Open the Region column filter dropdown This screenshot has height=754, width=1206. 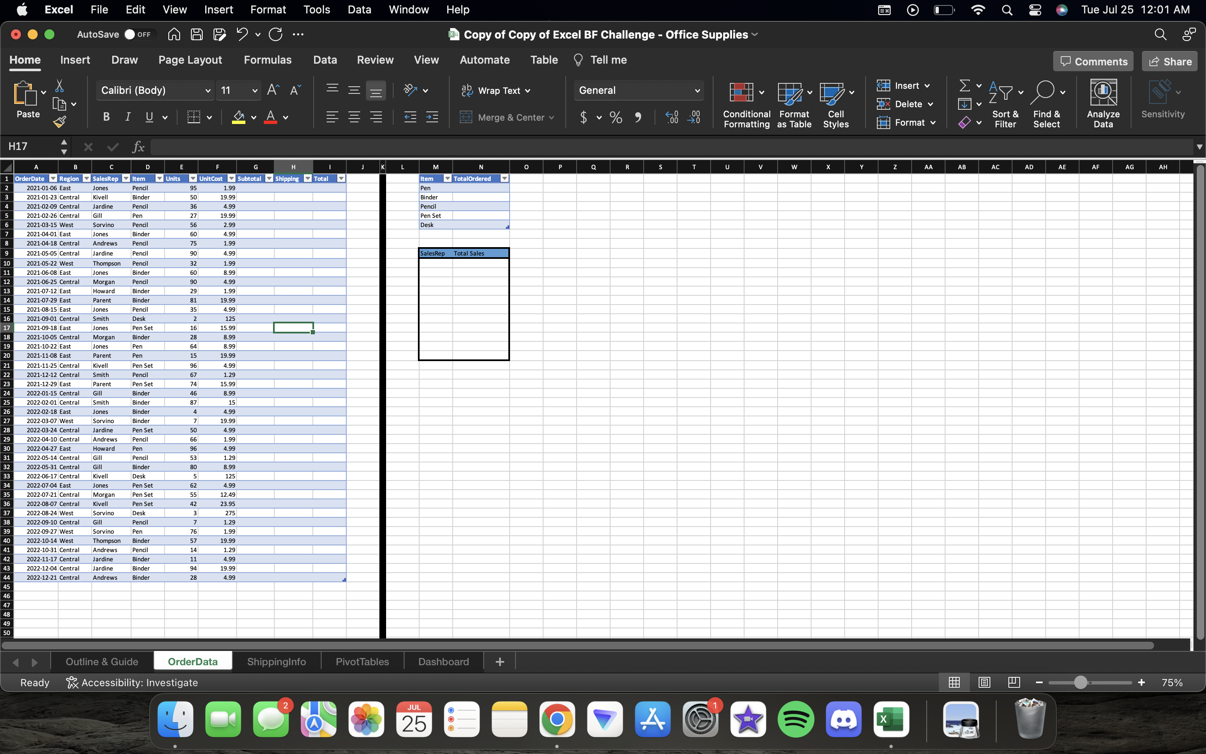click(86, 178)
